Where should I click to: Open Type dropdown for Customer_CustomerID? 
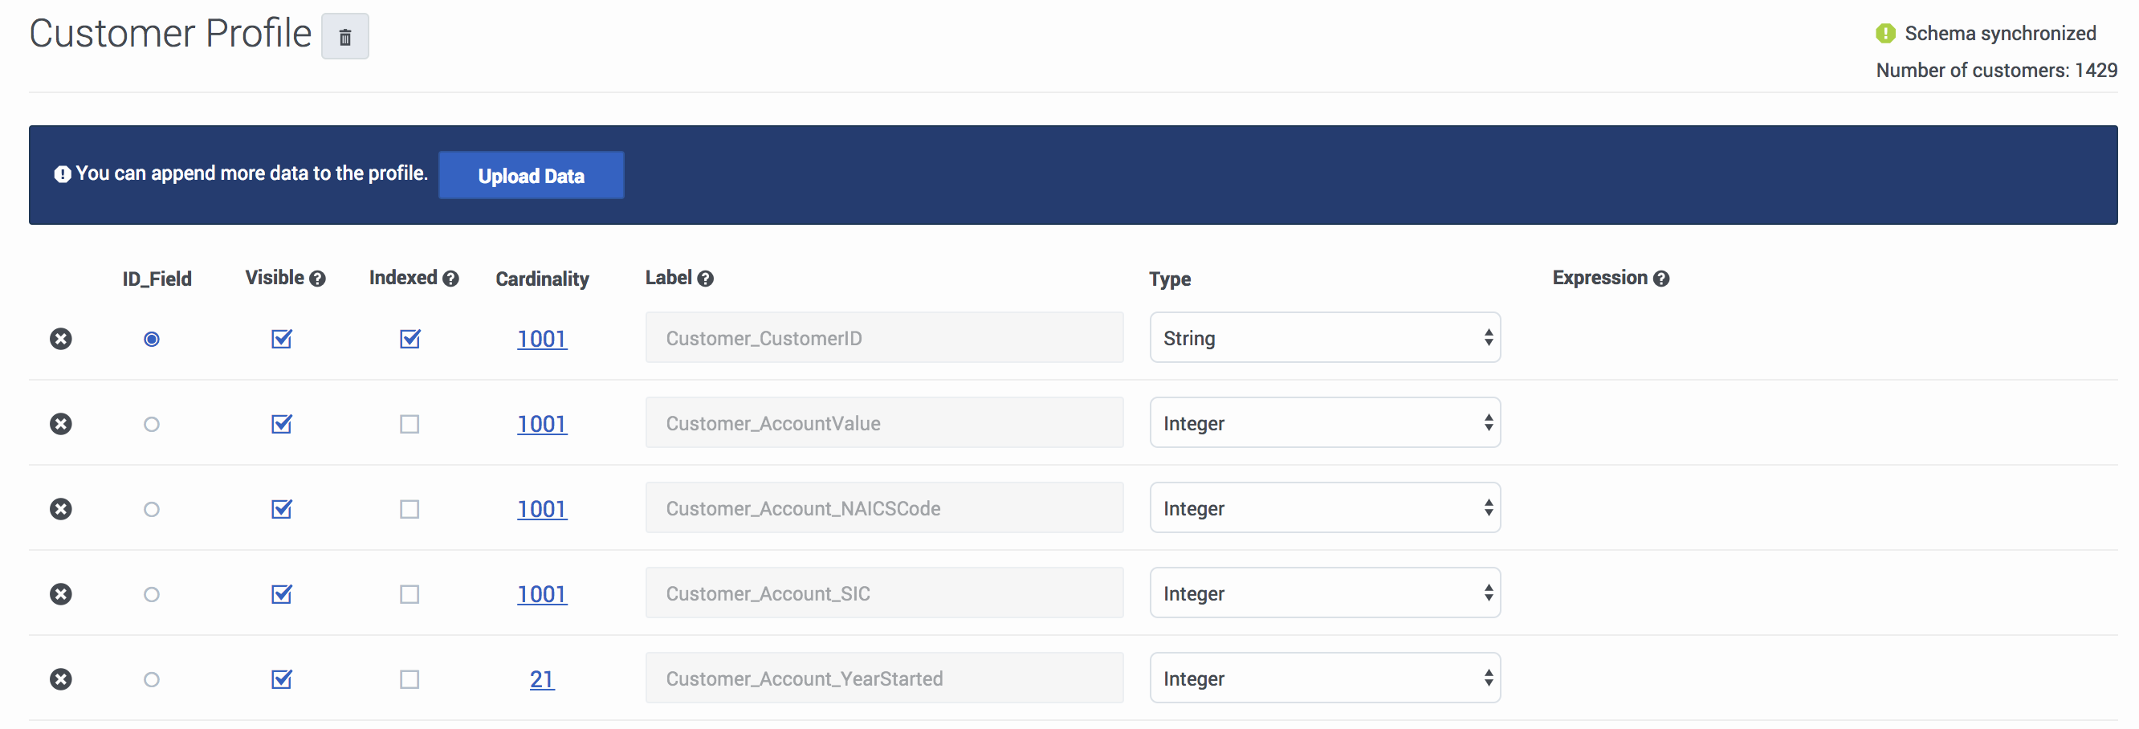click(1324, 338)
